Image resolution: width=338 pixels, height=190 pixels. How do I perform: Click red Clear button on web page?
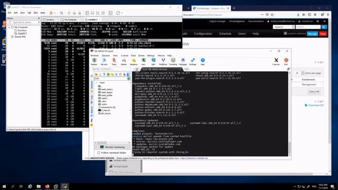pyautogui.click(x=323, y=34)
